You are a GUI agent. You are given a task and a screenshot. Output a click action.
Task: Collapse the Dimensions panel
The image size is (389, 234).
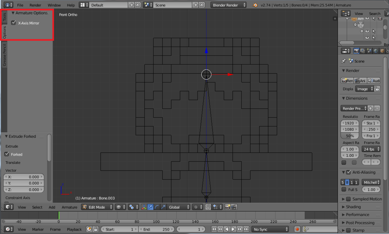click(343, 98)
